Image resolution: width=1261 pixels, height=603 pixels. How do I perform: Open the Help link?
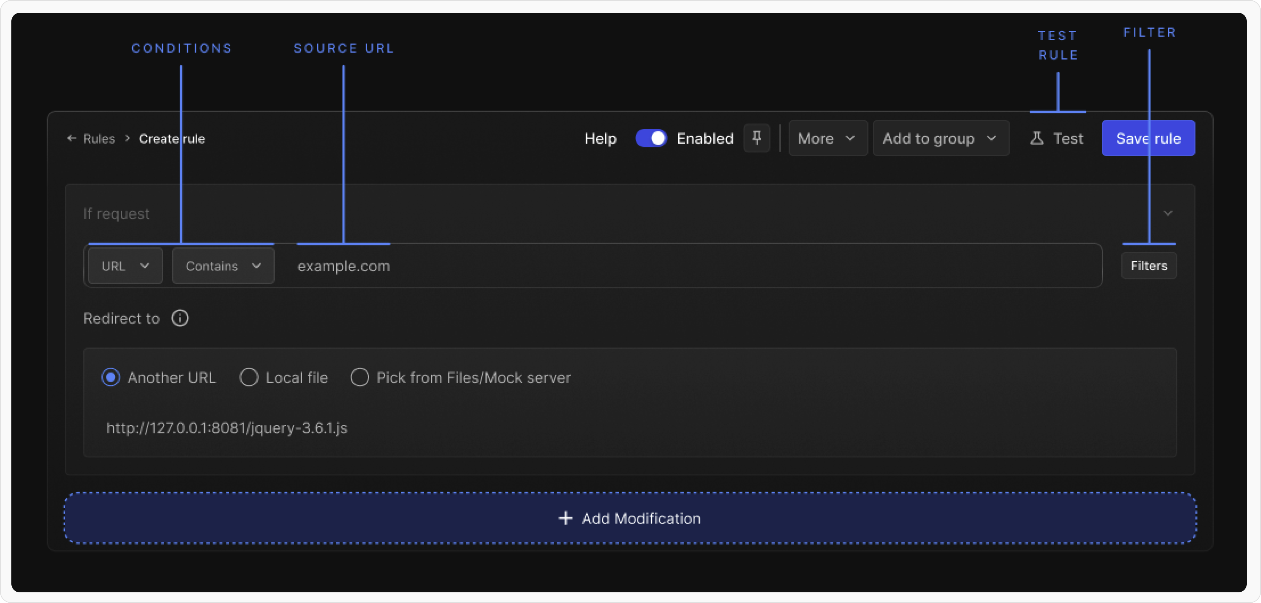pos(600,139)
